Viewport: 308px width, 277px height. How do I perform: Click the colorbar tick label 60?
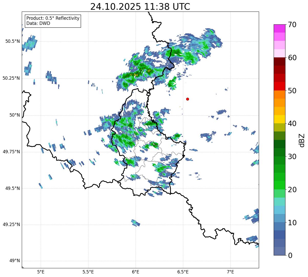[x=292, y=58]
